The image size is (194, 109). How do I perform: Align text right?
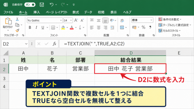pos(105,28)
